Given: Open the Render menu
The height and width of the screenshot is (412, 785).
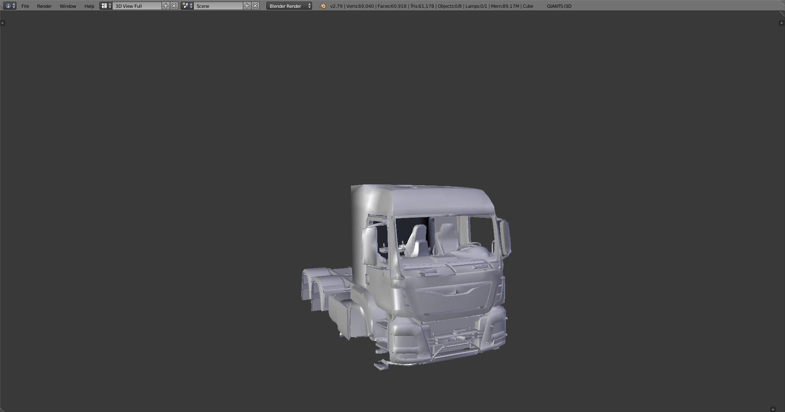Looking at the screenshot, I should coord(44,6).
